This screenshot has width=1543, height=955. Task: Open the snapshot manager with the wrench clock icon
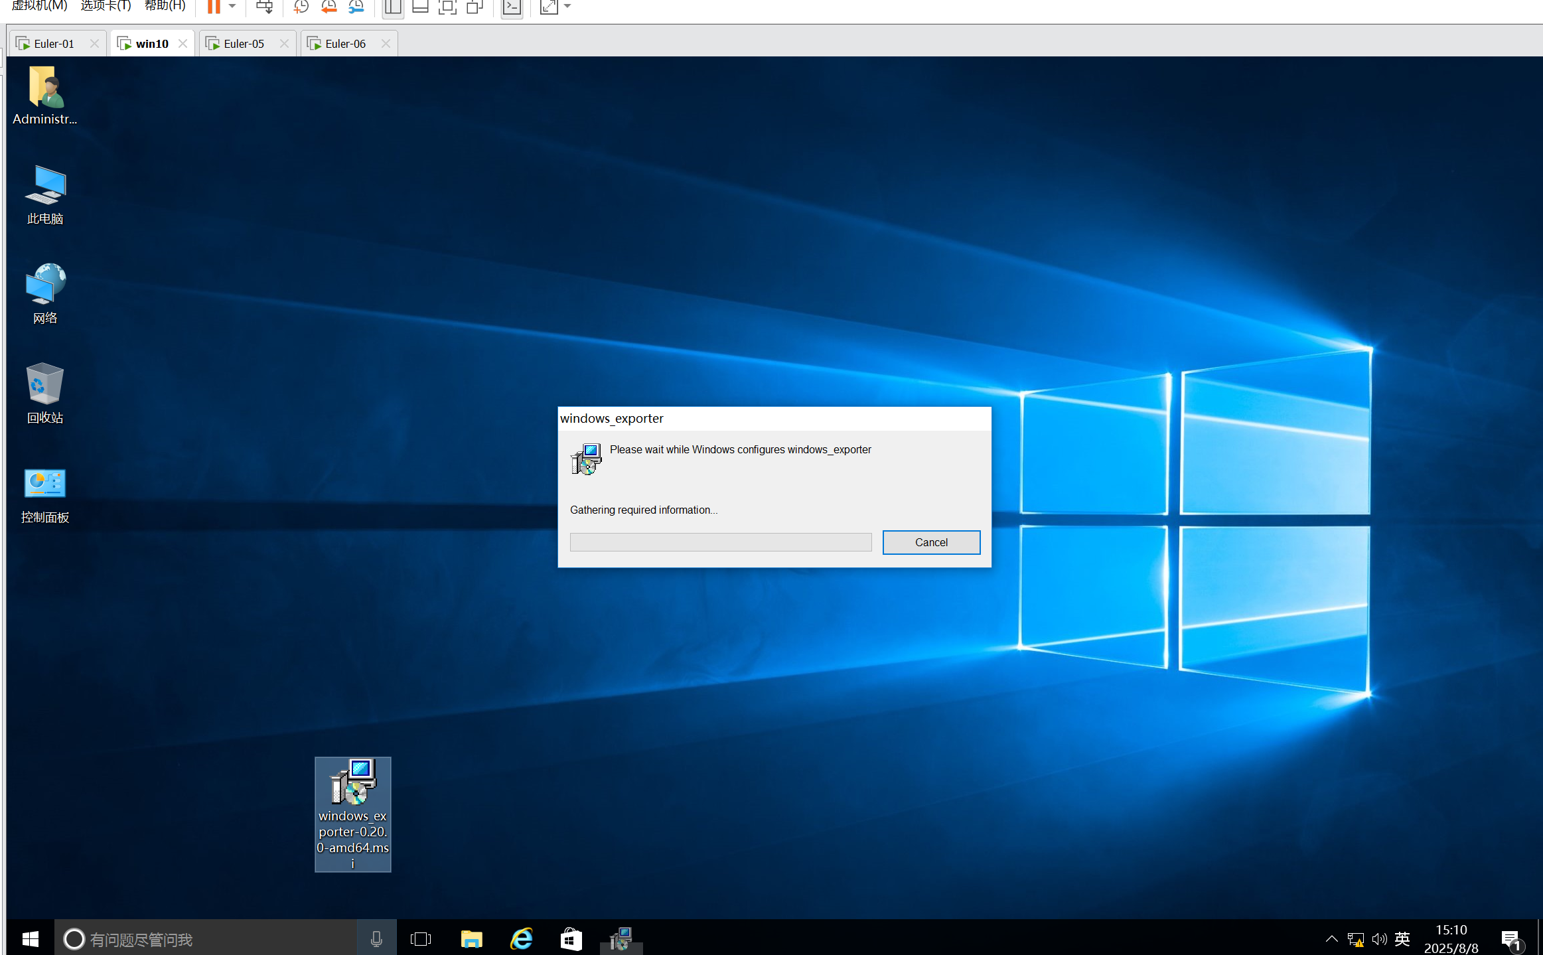[356, 7]
